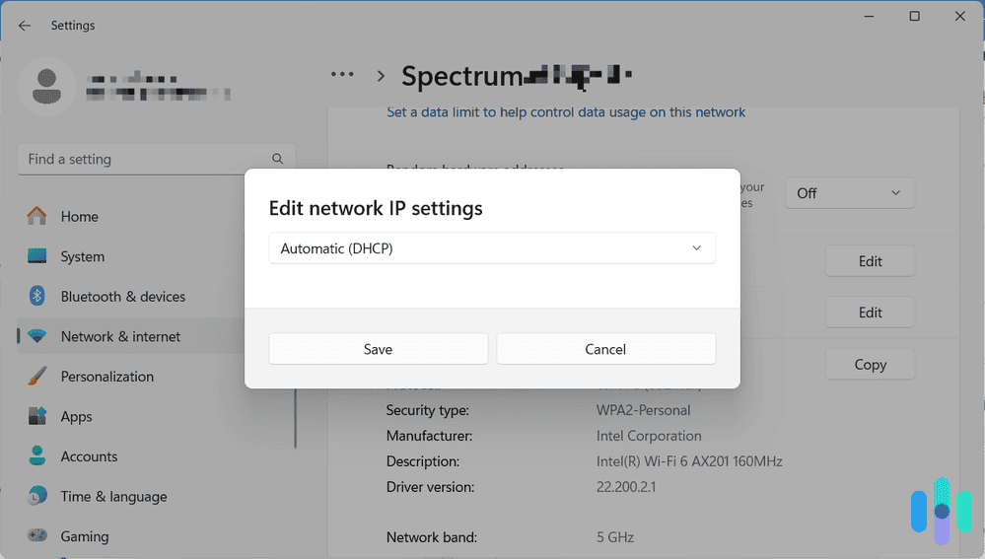Click the back arrow in title bar

point(25,26)
